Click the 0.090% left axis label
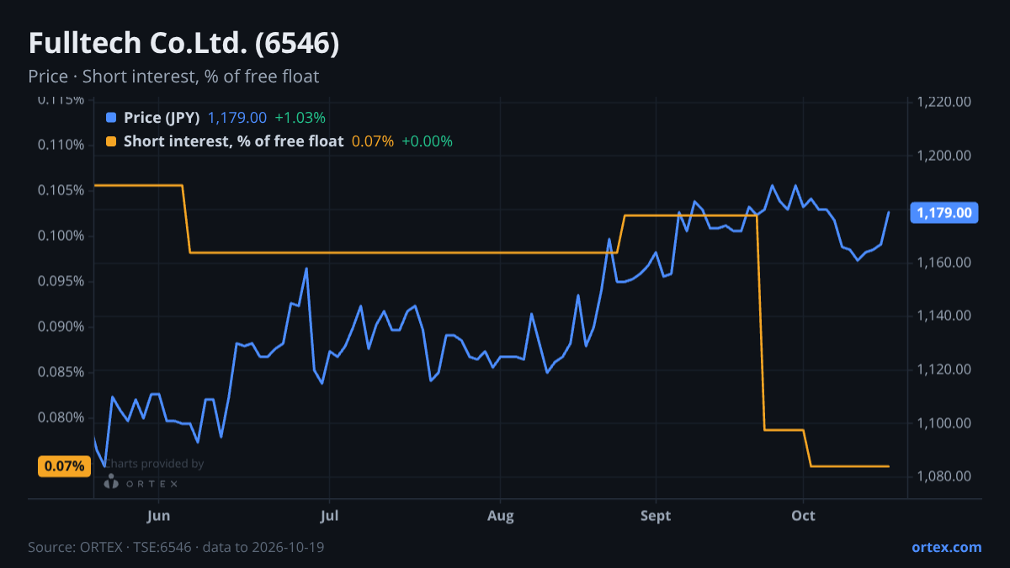This screenshot has height=568, width=1010. [x=61, y=326]
